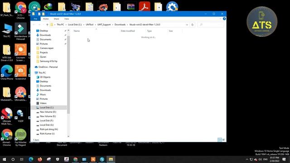Open pinned Downloads in Quick access
Viewport: 290px width, 163px height.
(x=45, y=35)
